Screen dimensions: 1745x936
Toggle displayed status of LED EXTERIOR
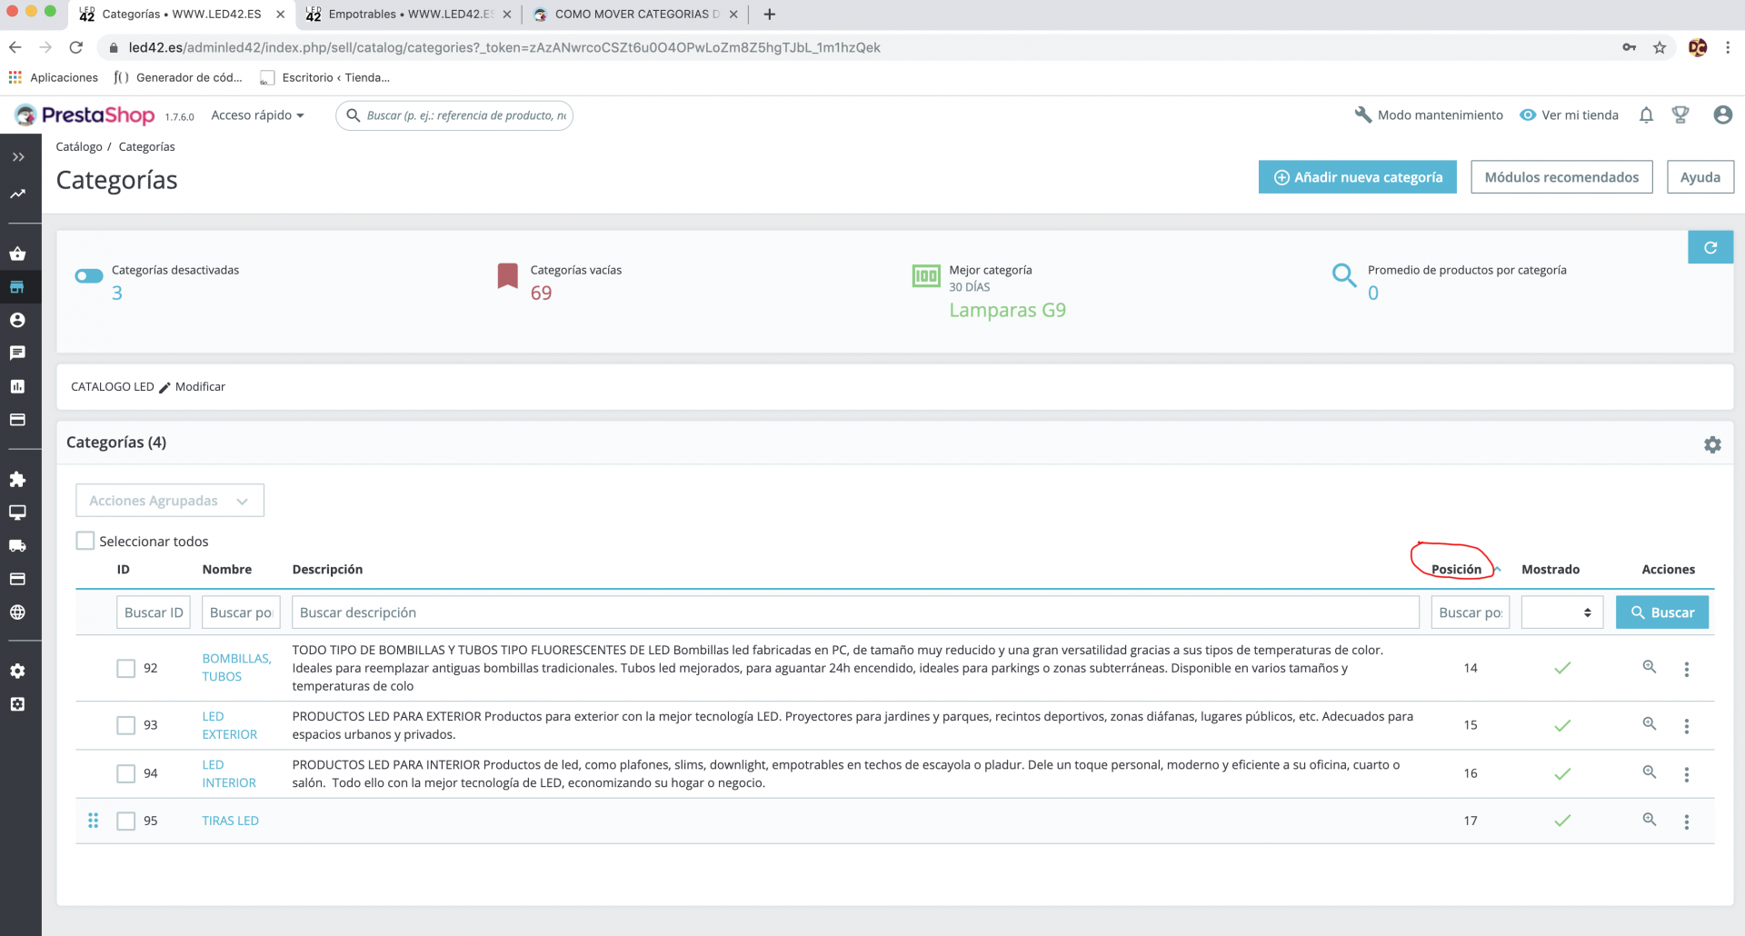(x=1562, y=725)
